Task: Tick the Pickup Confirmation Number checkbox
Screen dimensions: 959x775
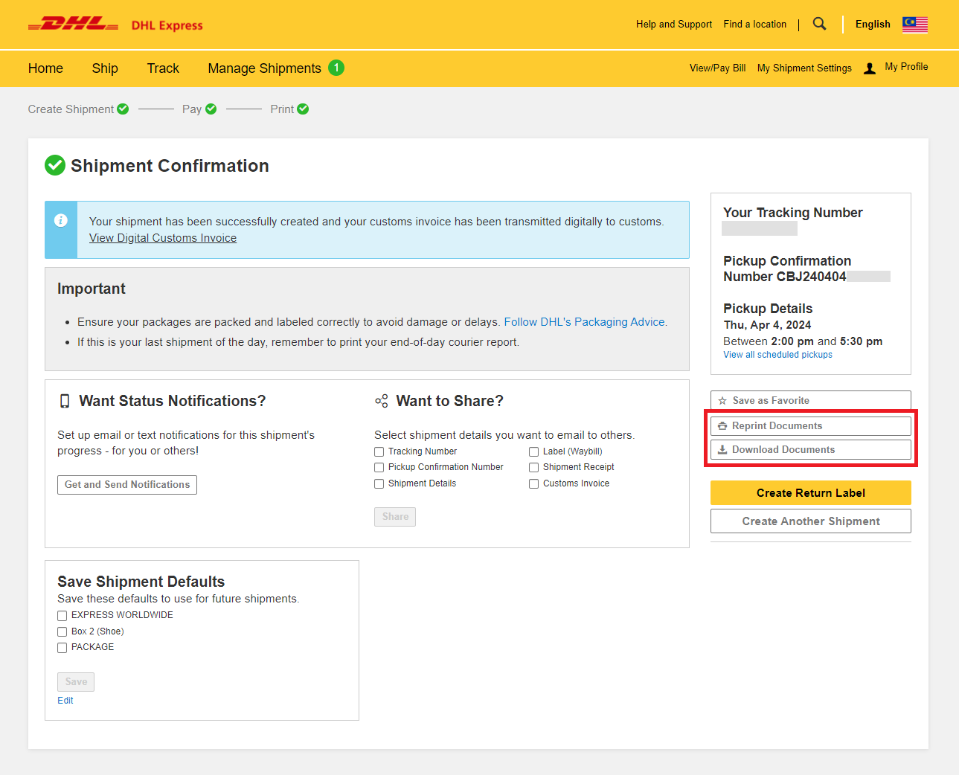Action: pos(379,468)
